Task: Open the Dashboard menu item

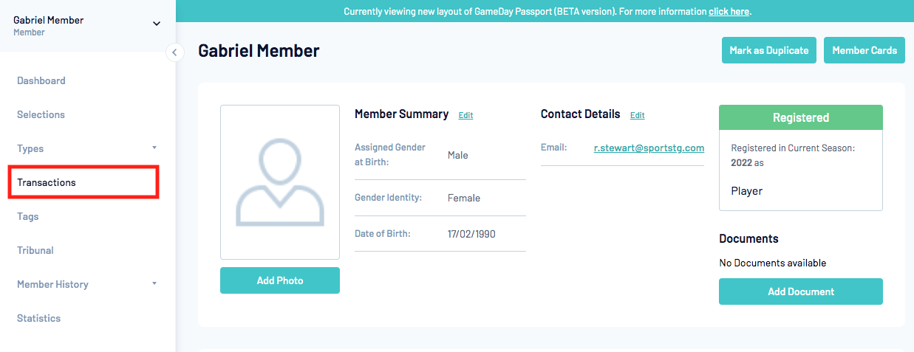Action: tap(41, 80)
